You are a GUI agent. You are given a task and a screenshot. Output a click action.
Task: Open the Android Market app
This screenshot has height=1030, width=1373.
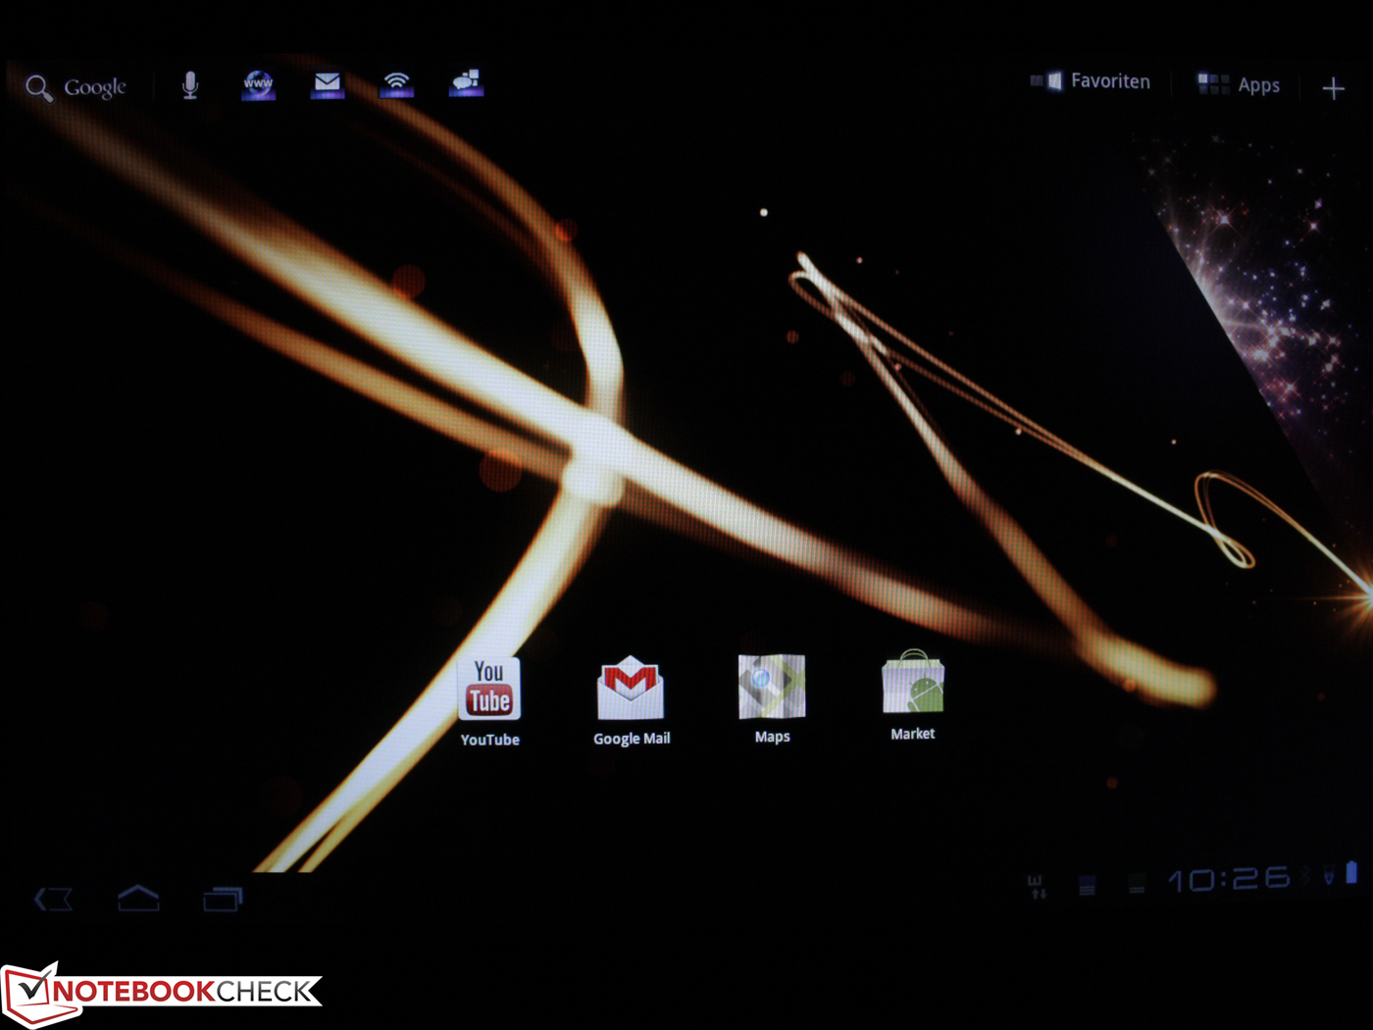pyautogui.click(x=912, y=695)
